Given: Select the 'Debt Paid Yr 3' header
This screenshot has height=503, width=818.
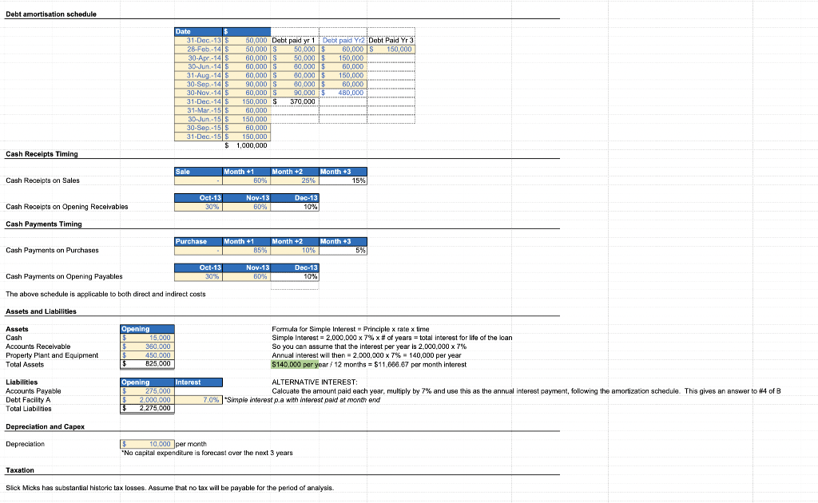Looking at the screenshot, I should coord(391,40).
